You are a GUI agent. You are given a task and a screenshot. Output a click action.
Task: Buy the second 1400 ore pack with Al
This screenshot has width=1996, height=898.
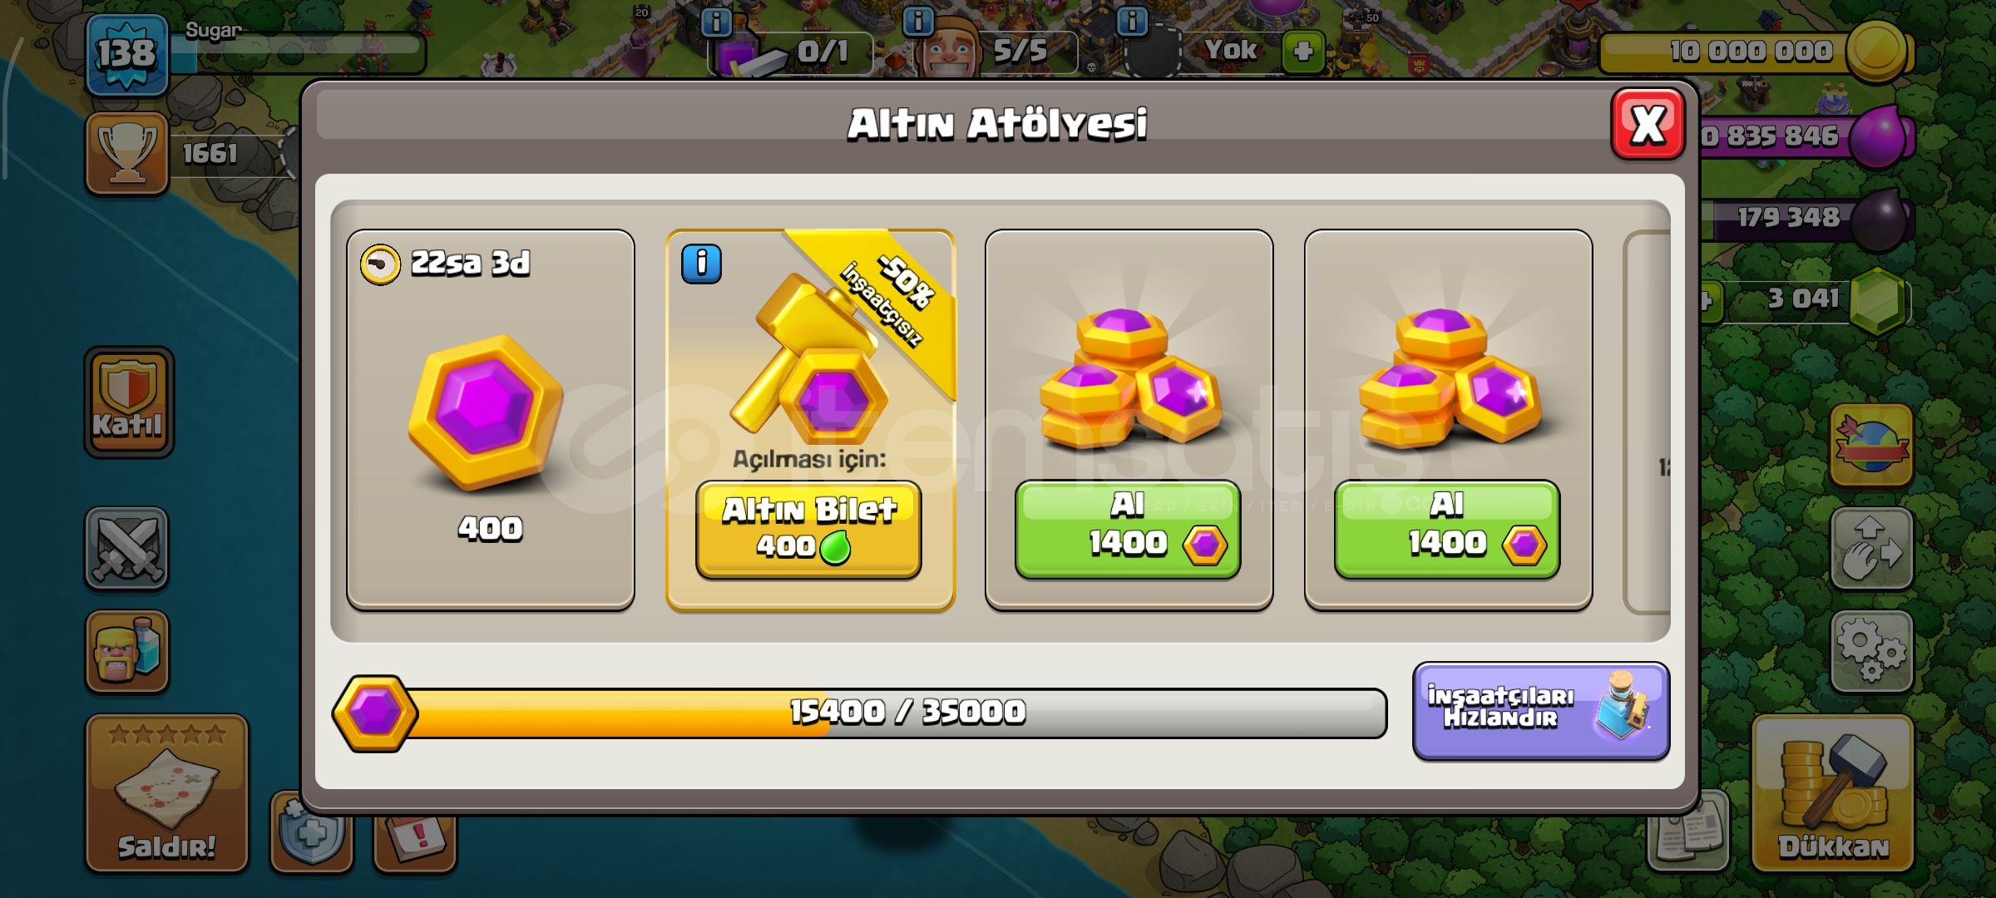point(1447,529)
